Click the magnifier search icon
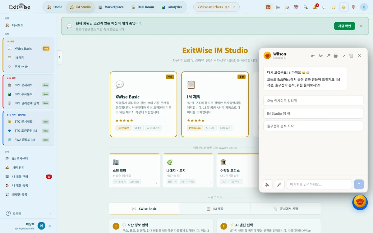Screen dimensions: 373x233 pos(306,7)
